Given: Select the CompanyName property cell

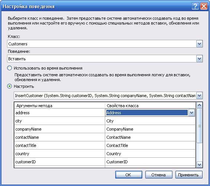Looking at the screenshot, I should pos(150,129).
